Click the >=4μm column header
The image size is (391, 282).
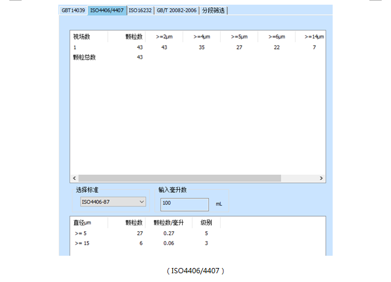coord(201,37)
